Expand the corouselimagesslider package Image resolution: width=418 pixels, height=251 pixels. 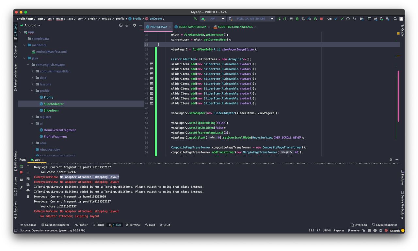(x=32, y=71)
